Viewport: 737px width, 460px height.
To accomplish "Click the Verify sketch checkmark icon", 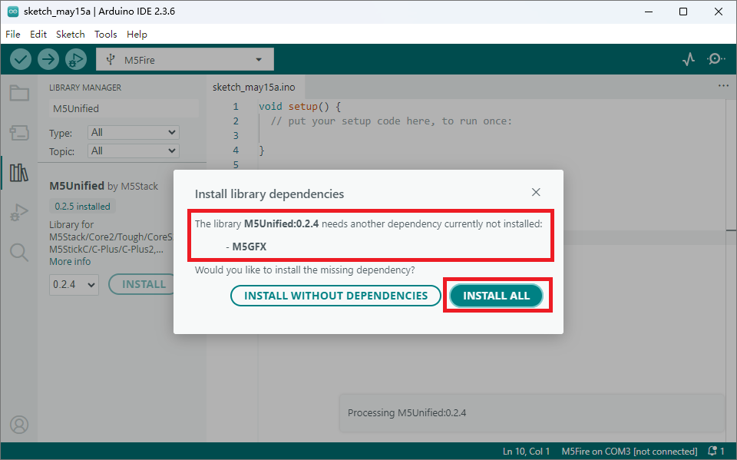I will [21, 60].
